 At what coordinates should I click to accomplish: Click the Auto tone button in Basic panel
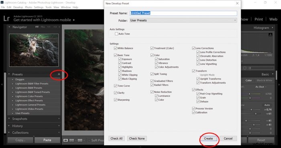(267, 105)
